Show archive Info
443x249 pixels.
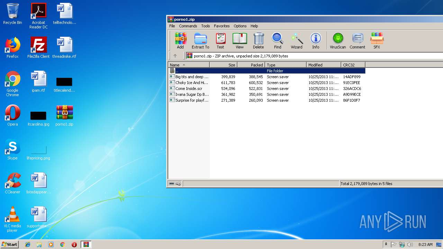(316, 41)
